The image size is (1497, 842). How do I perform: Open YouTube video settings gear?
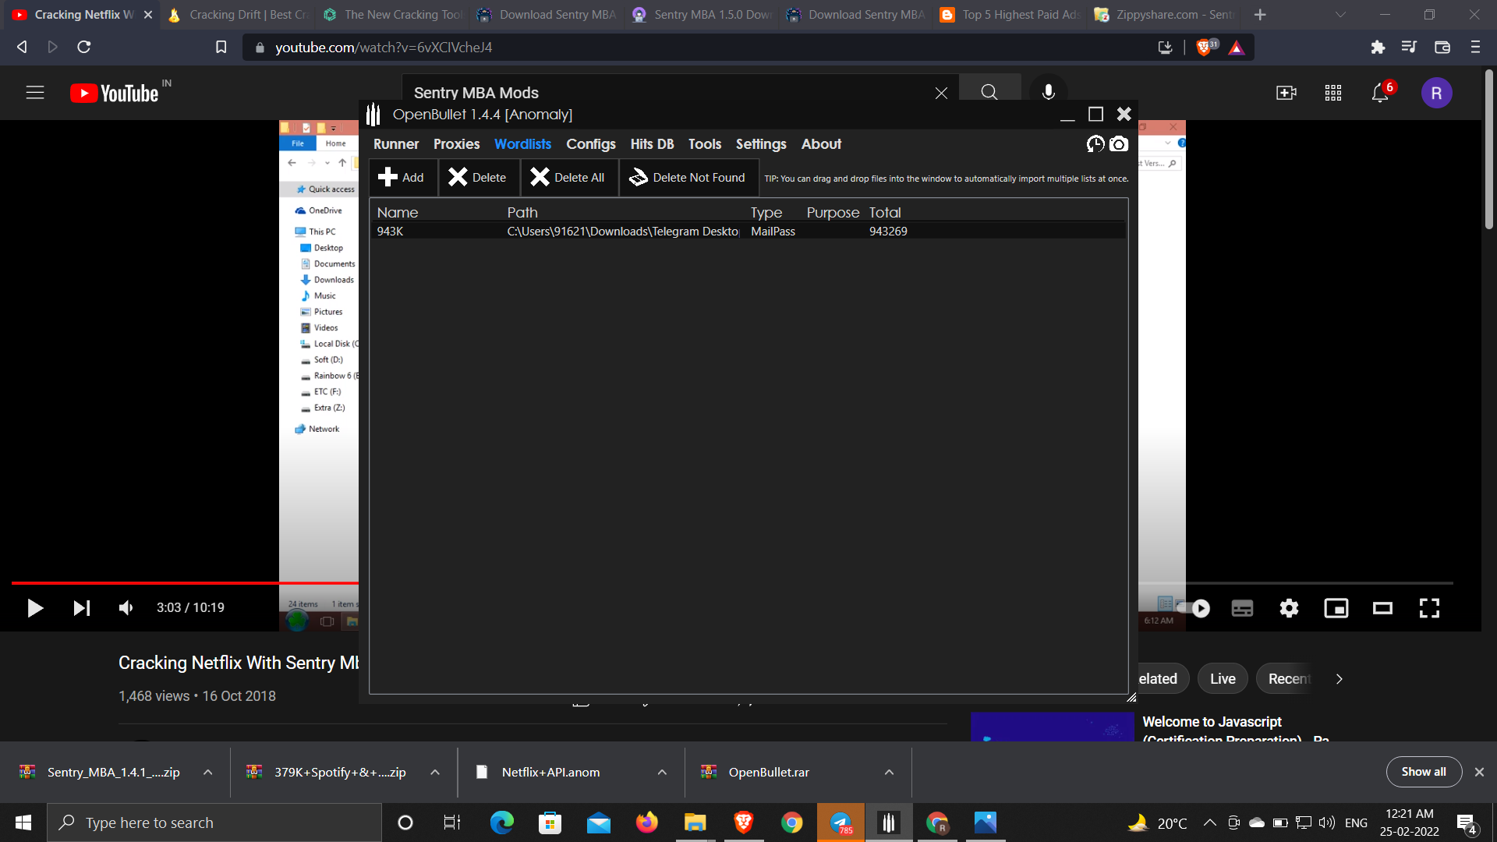click(1289, 608)
